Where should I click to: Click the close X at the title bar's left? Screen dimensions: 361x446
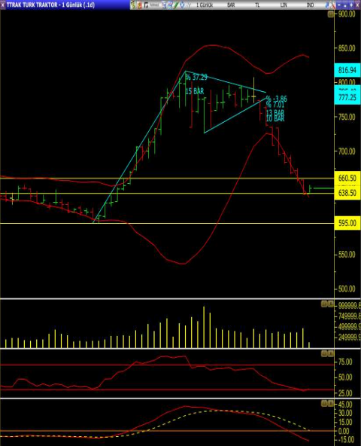[x=2, y=5]
